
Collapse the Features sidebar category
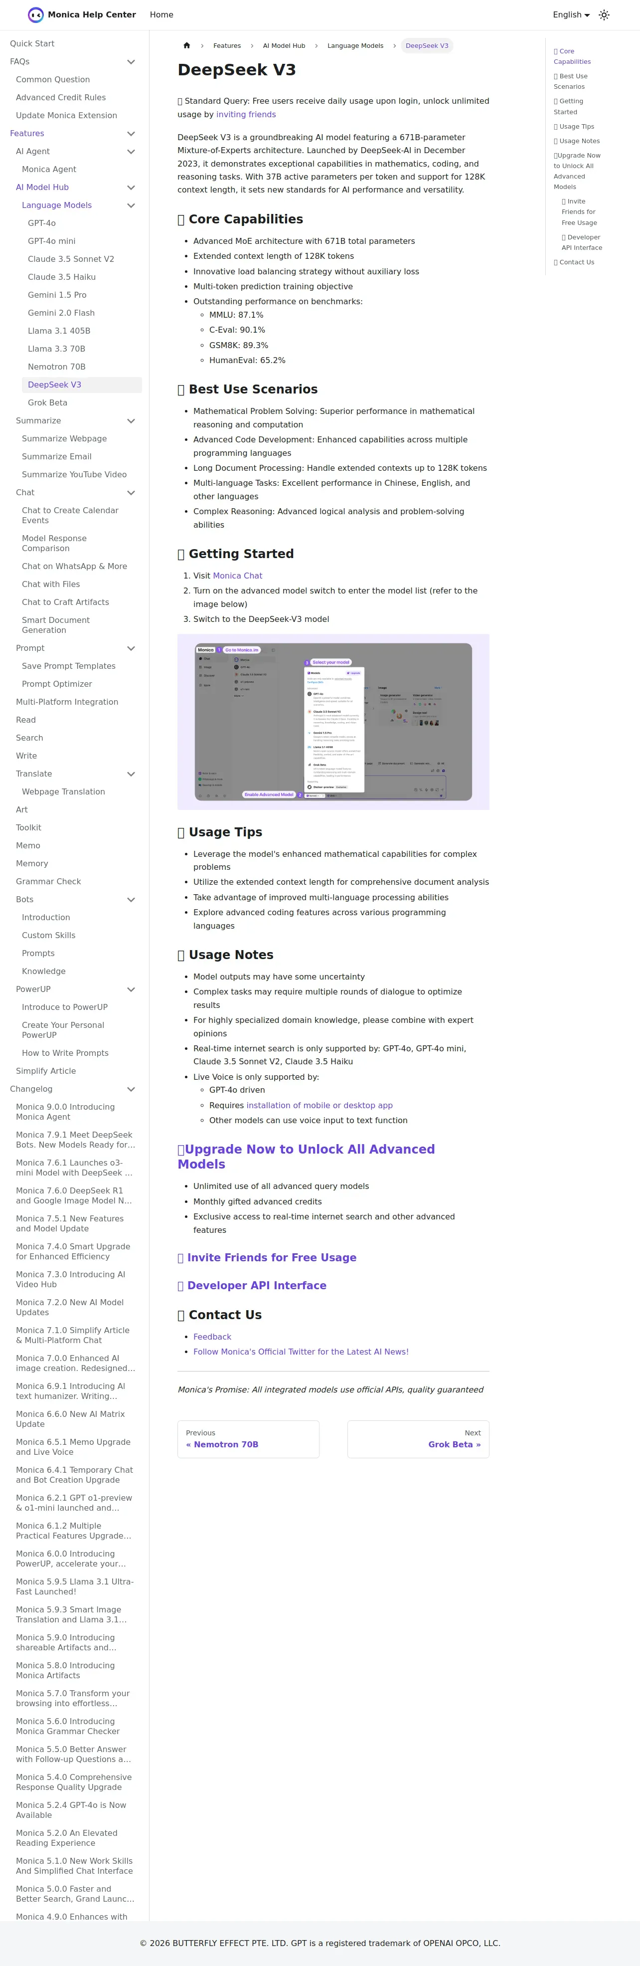tap(131, 134)
